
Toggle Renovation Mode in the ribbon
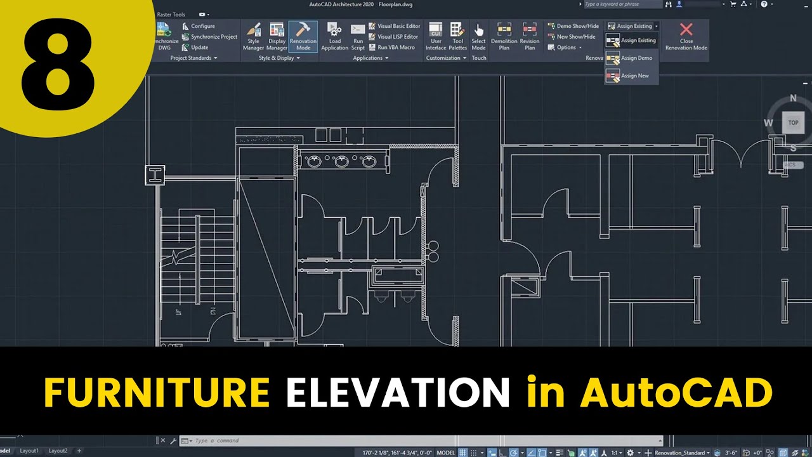click(303, 37)
